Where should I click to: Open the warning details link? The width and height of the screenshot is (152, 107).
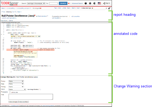pyautogui.click(x=56, y=18)
